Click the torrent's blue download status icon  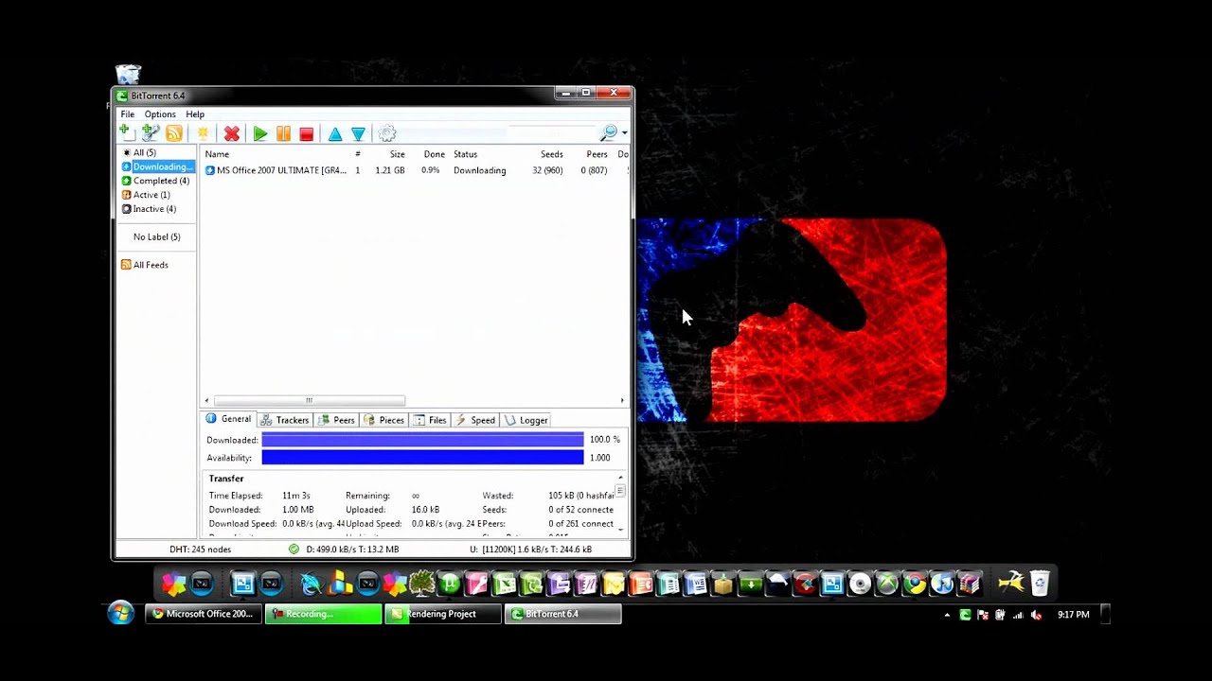[209, 170]
